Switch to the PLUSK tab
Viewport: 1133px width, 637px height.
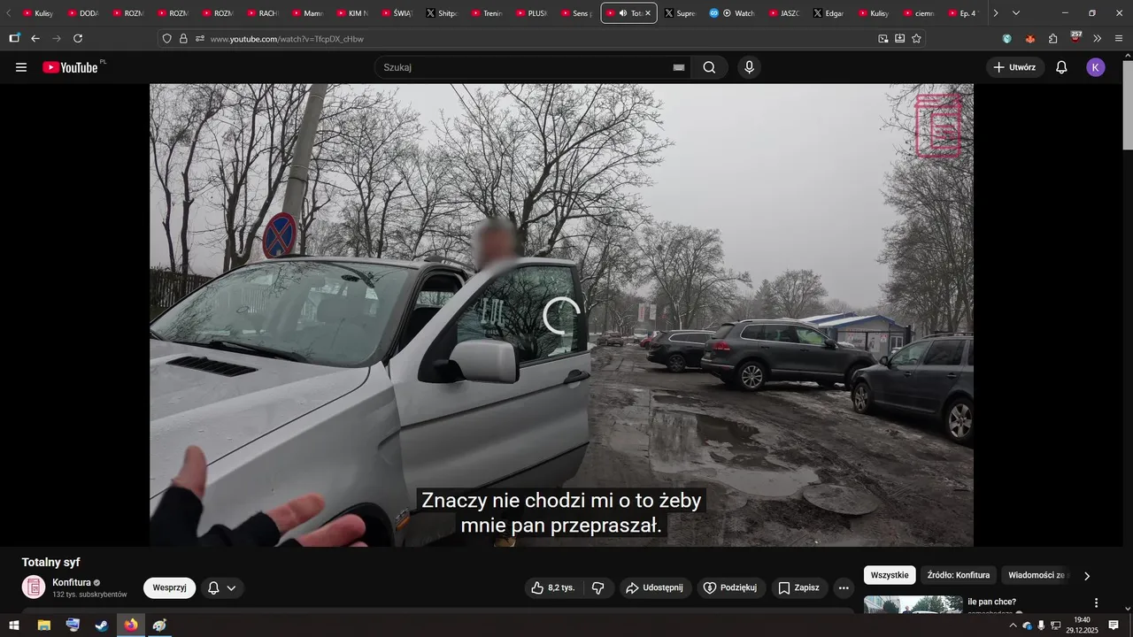coord(530,13)
